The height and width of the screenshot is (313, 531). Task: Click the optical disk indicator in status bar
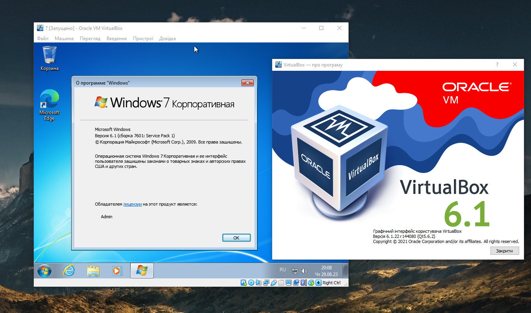click(251, 282)
